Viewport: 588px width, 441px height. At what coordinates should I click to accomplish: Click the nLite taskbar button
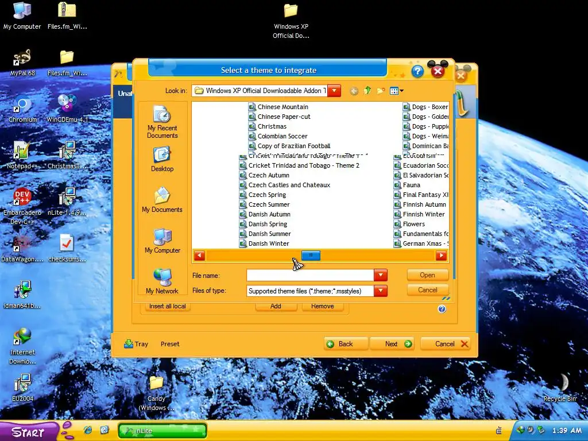[x=163, y=431]
